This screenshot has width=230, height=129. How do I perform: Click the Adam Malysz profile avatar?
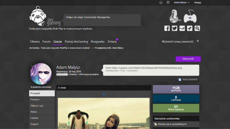41,74
